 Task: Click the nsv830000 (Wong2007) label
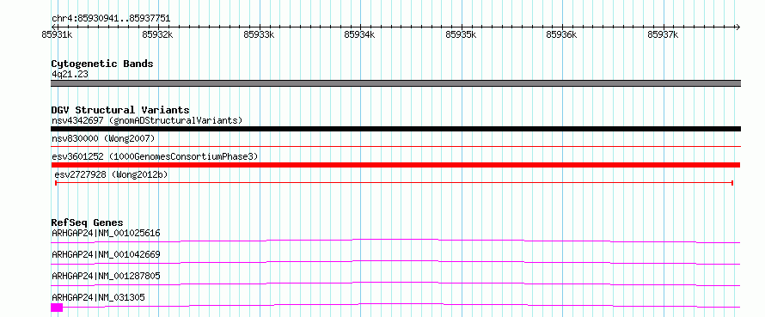[103, 139]
